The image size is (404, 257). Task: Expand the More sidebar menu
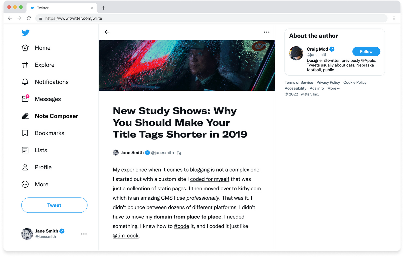coord(41,184)
